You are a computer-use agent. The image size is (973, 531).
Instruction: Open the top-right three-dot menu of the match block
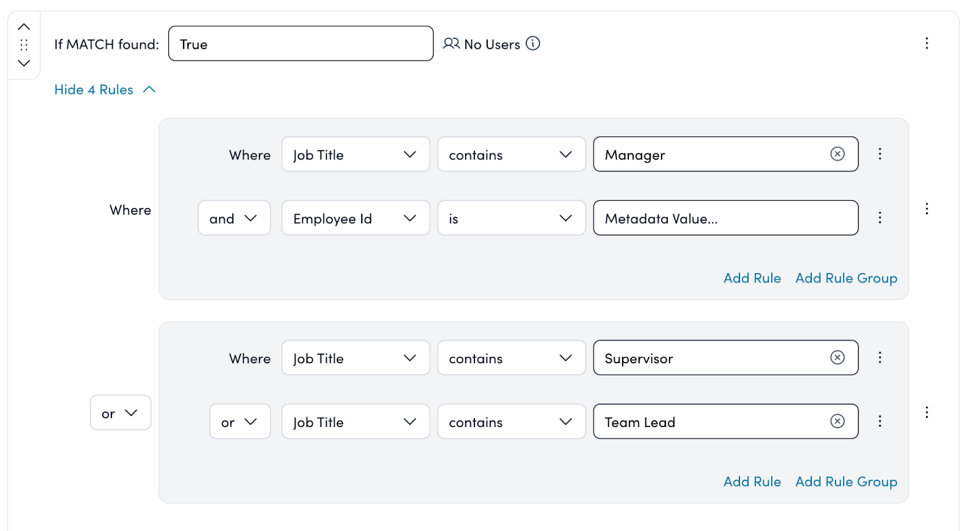point(926,43)
